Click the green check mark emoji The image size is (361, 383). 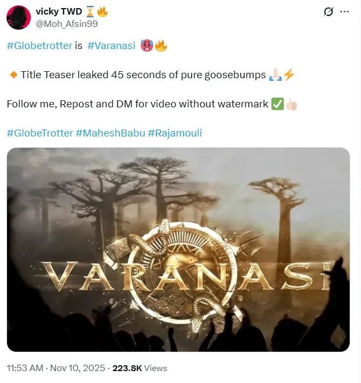pos(277,104)
